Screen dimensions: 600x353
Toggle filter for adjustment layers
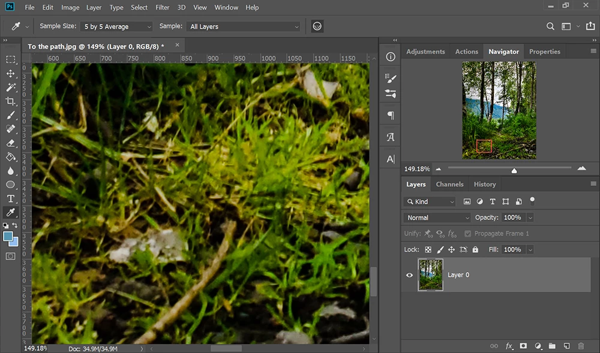tap(479, 201)
